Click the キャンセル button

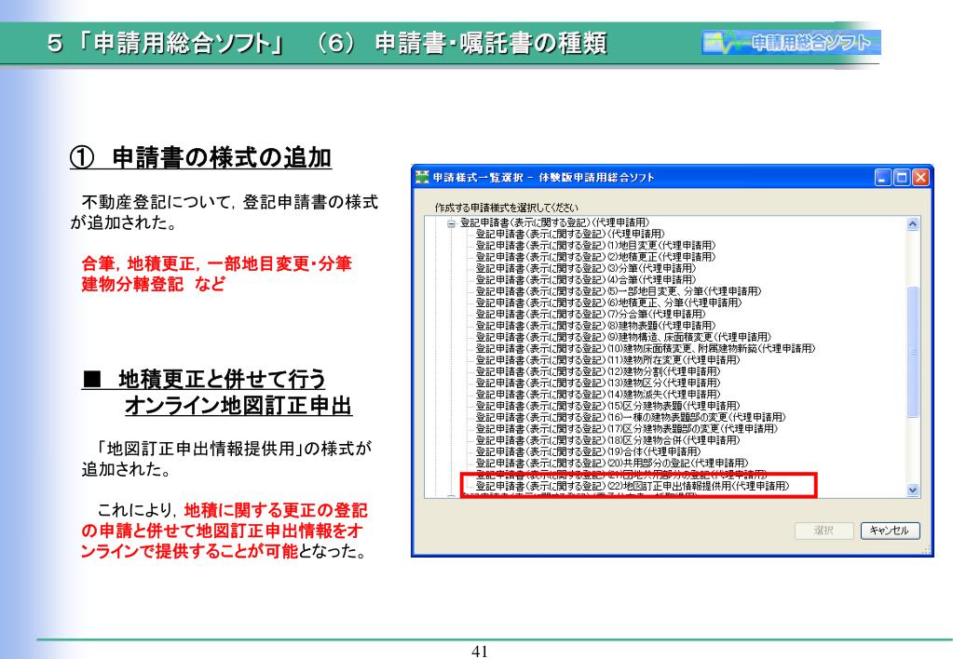tap(890, 531)
